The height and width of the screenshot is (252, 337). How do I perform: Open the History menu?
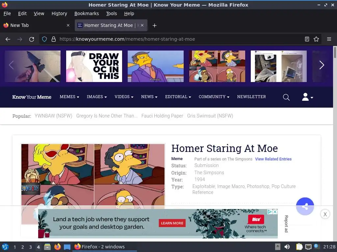[x=59, y=13]
